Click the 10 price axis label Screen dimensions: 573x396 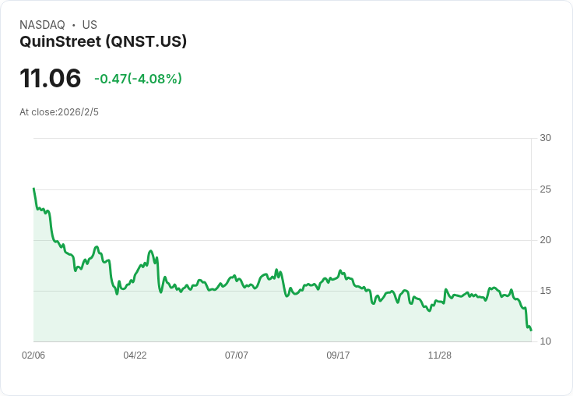tap(545, 341)
